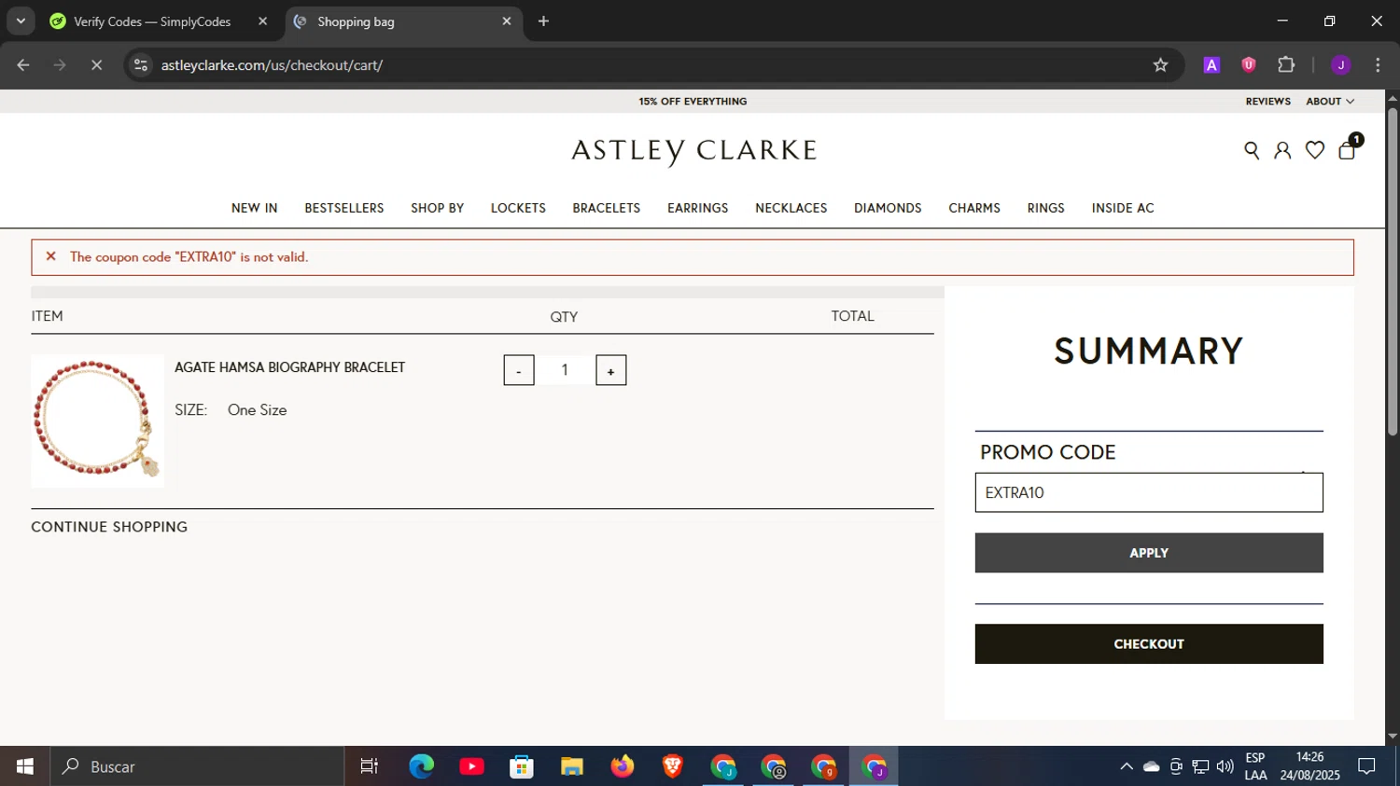Increase bracelet quantity with plus button
Image resolution: width=1400 pixels, height=786 pixels.
click(611, 370)
